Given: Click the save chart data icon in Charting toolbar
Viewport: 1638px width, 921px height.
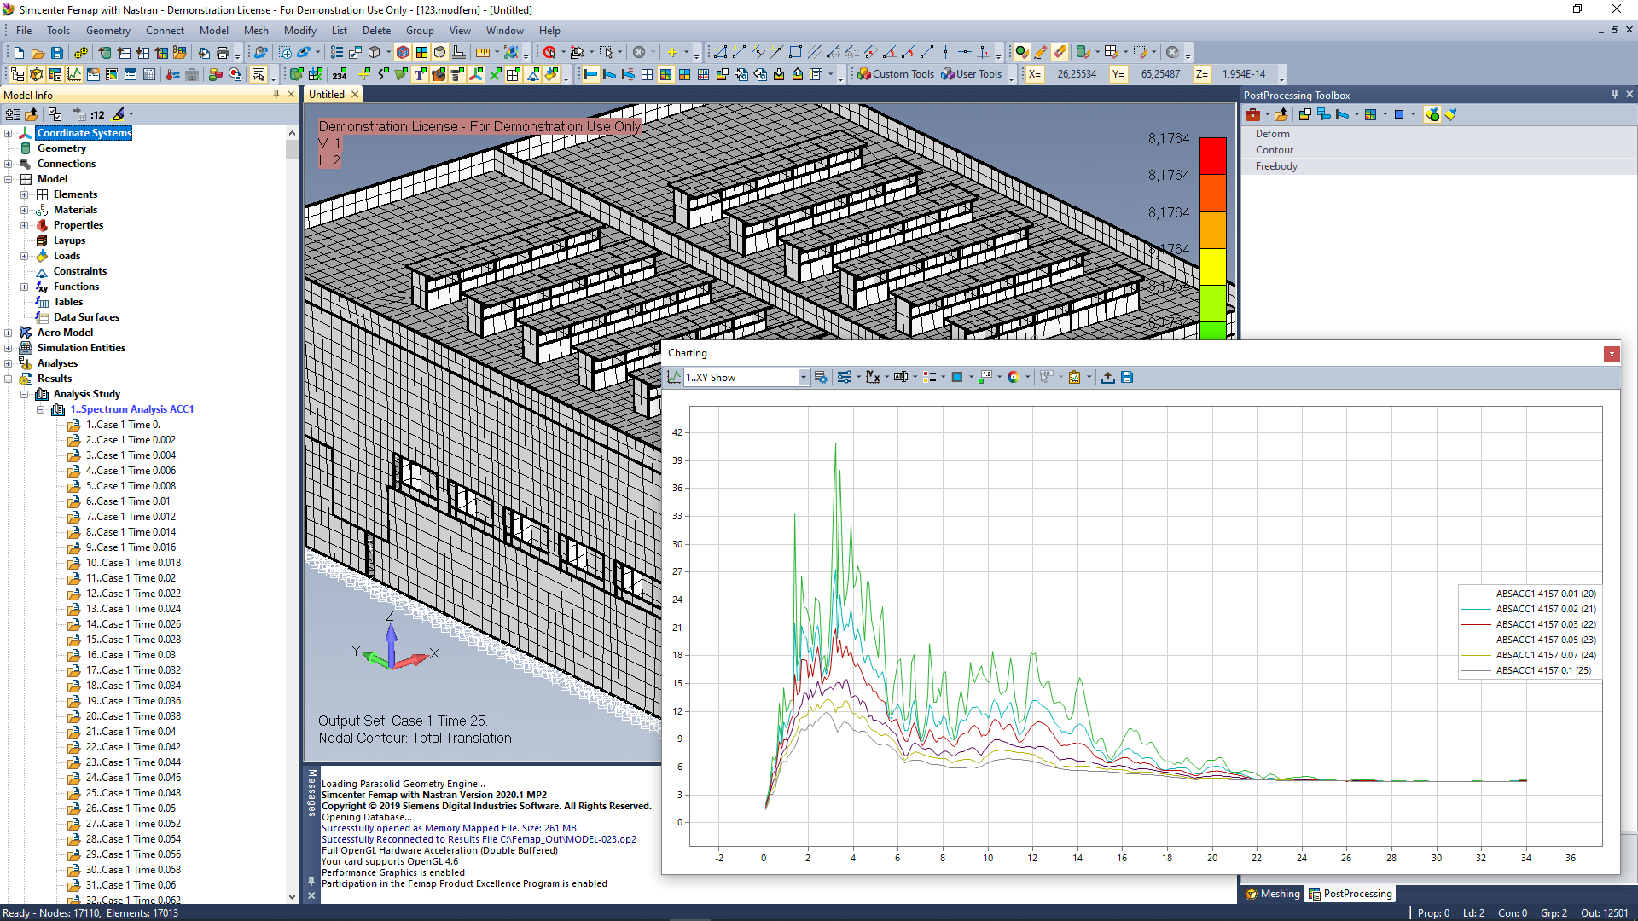Looking at the screenshot, I should pyautogui.click(x=1127, y=377).
